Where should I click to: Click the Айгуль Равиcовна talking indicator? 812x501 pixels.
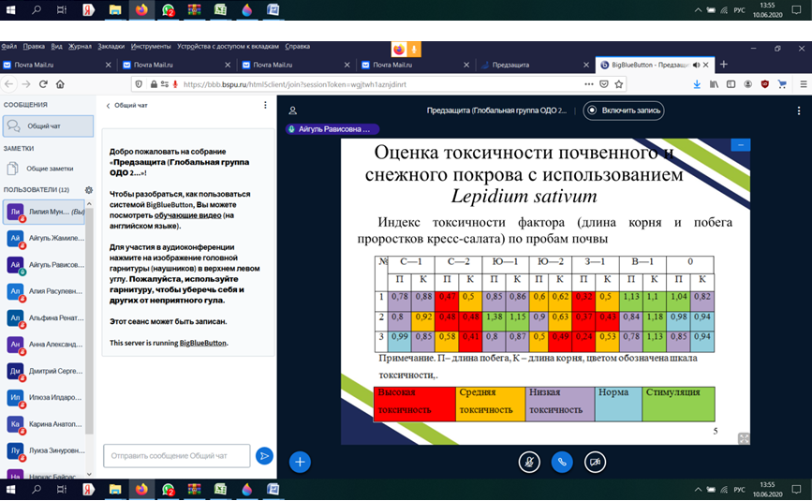coord(332,129)
